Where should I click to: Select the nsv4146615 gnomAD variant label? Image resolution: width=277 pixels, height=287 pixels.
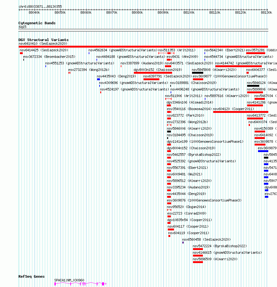(227, 252)
